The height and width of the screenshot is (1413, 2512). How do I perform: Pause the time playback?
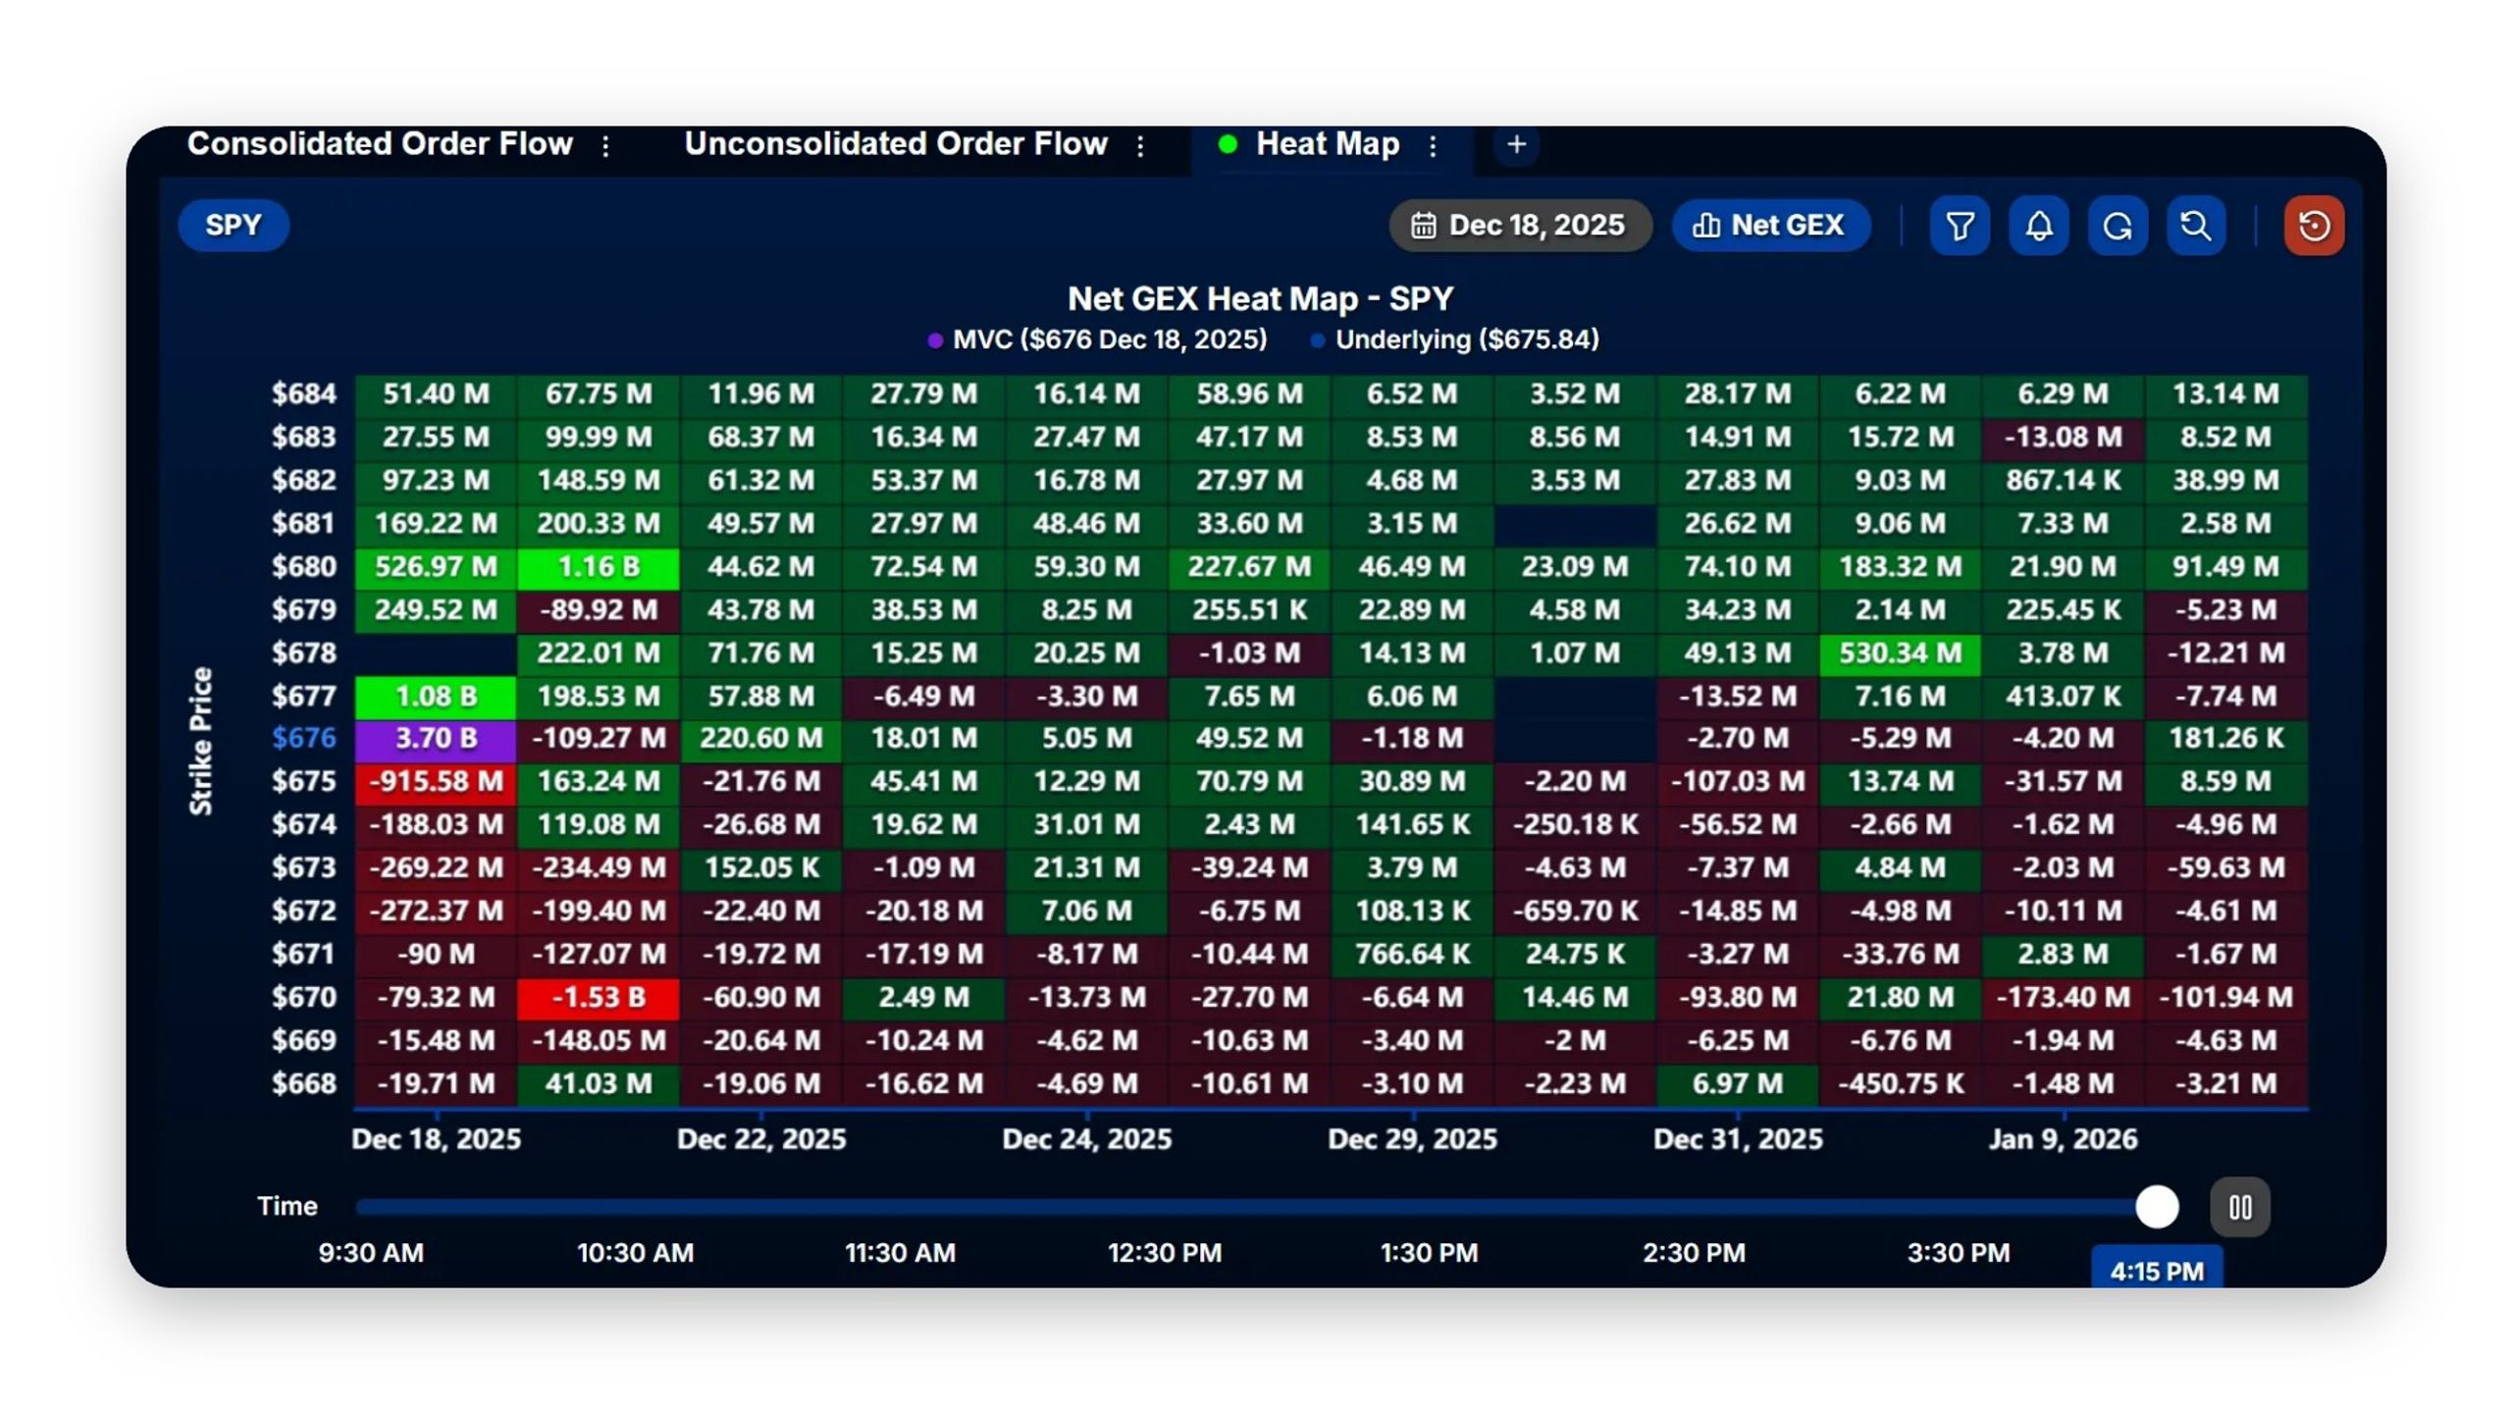tap(2240, 1207)
